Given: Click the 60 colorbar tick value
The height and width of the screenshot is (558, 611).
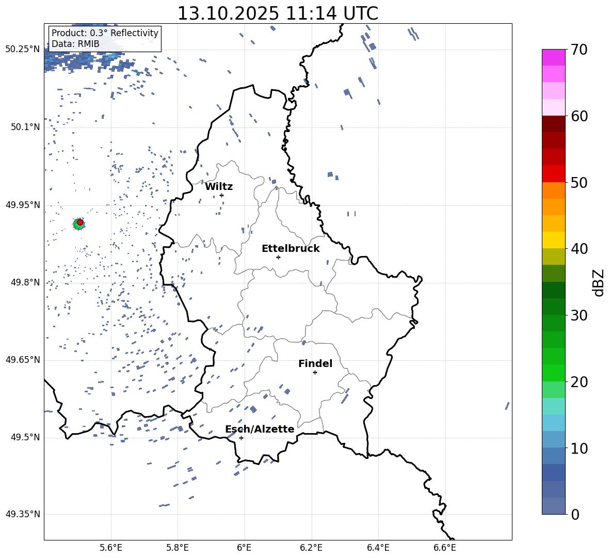Looking at the screenshot, I should (x=579, y=116).
